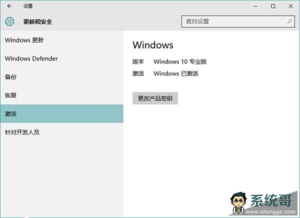Click the 更改产品密钥 button
This screenshot has width=300, height=218.
pyautogui.click(x=155, y=98)
